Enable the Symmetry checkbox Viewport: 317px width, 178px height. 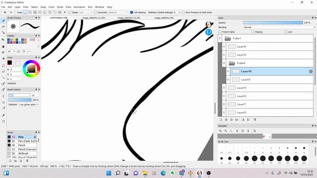point(96,12)
